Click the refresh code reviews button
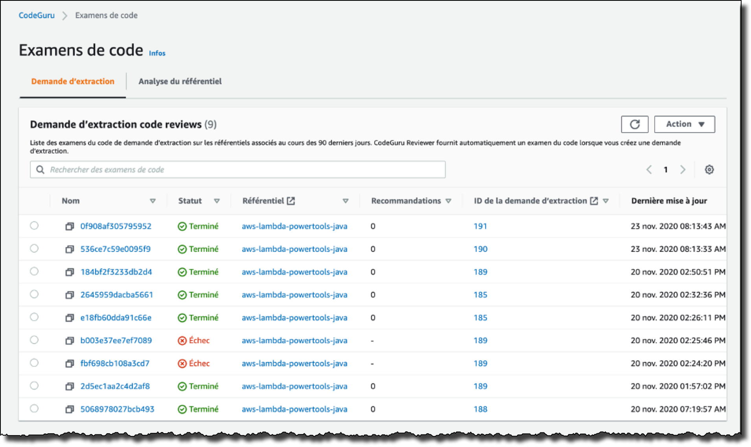This screenshot has height=447, width=751. click(x=635, y=124)
